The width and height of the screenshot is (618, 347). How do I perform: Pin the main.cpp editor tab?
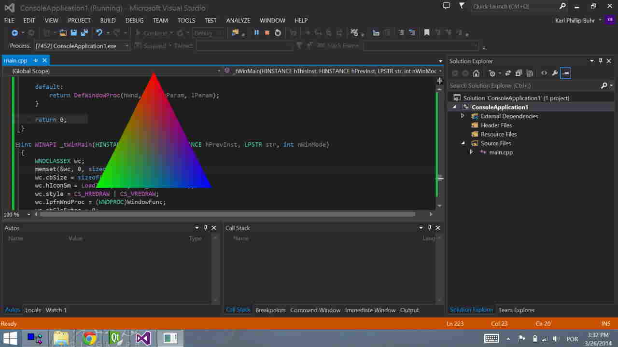click(36, 60)
